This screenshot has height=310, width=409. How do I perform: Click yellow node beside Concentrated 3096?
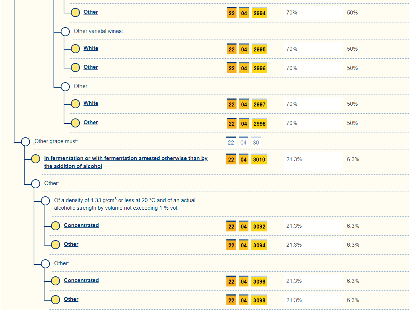pos(55,281)
